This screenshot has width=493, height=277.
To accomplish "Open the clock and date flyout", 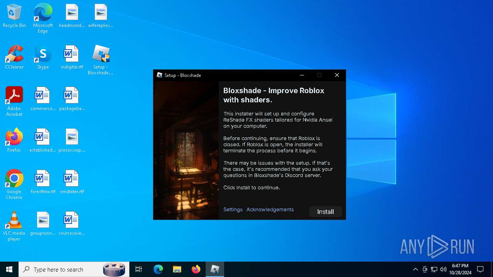I will point(460,269).
